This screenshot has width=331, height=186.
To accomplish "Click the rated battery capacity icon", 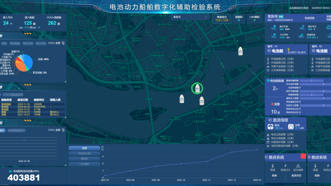I will tap(274, 27).
